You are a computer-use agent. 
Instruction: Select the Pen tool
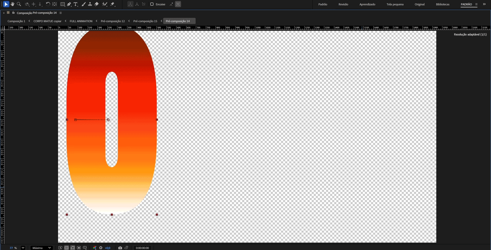click(x=69, y=4)
